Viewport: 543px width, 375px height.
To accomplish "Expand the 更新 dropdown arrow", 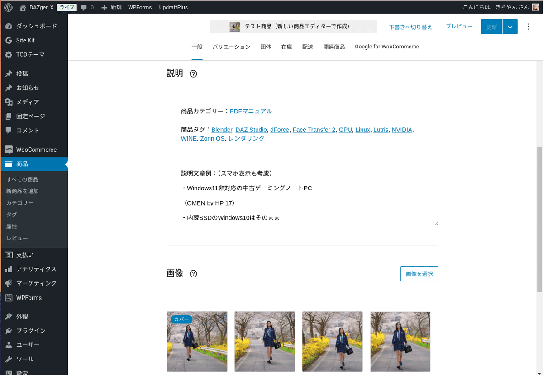I will click(510, 27).
